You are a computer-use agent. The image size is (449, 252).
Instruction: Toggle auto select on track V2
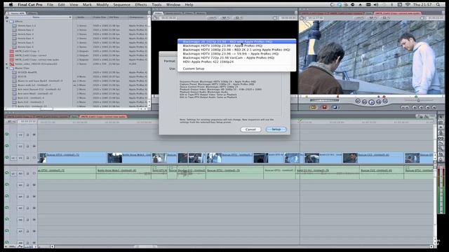click(x=34, y=146)
